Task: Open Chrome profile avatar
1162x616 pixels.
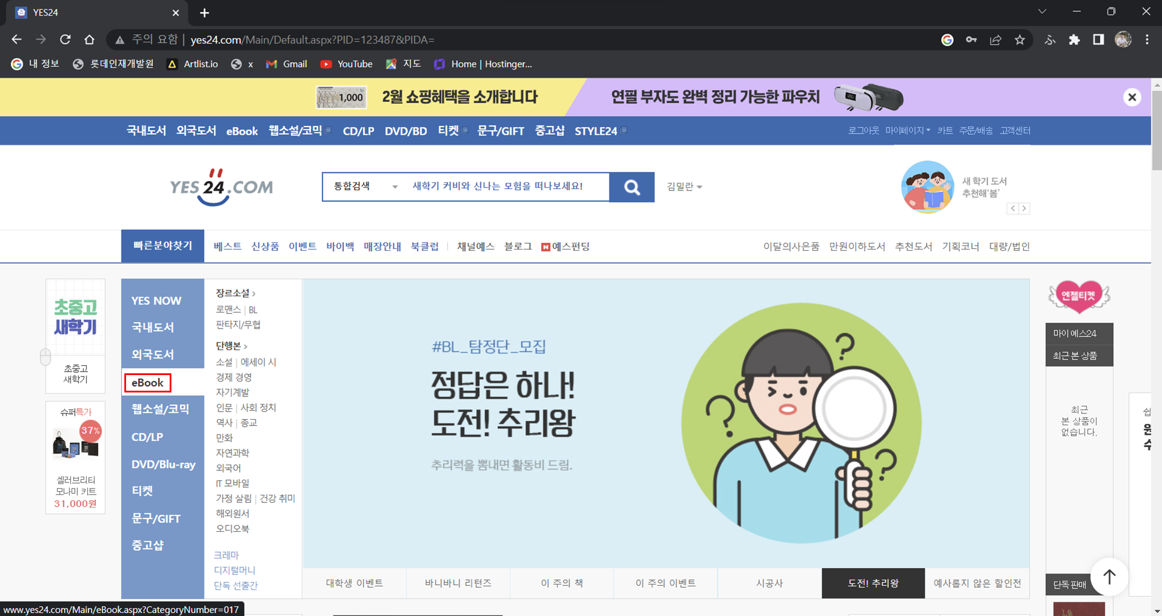Action: [1123, 39]
